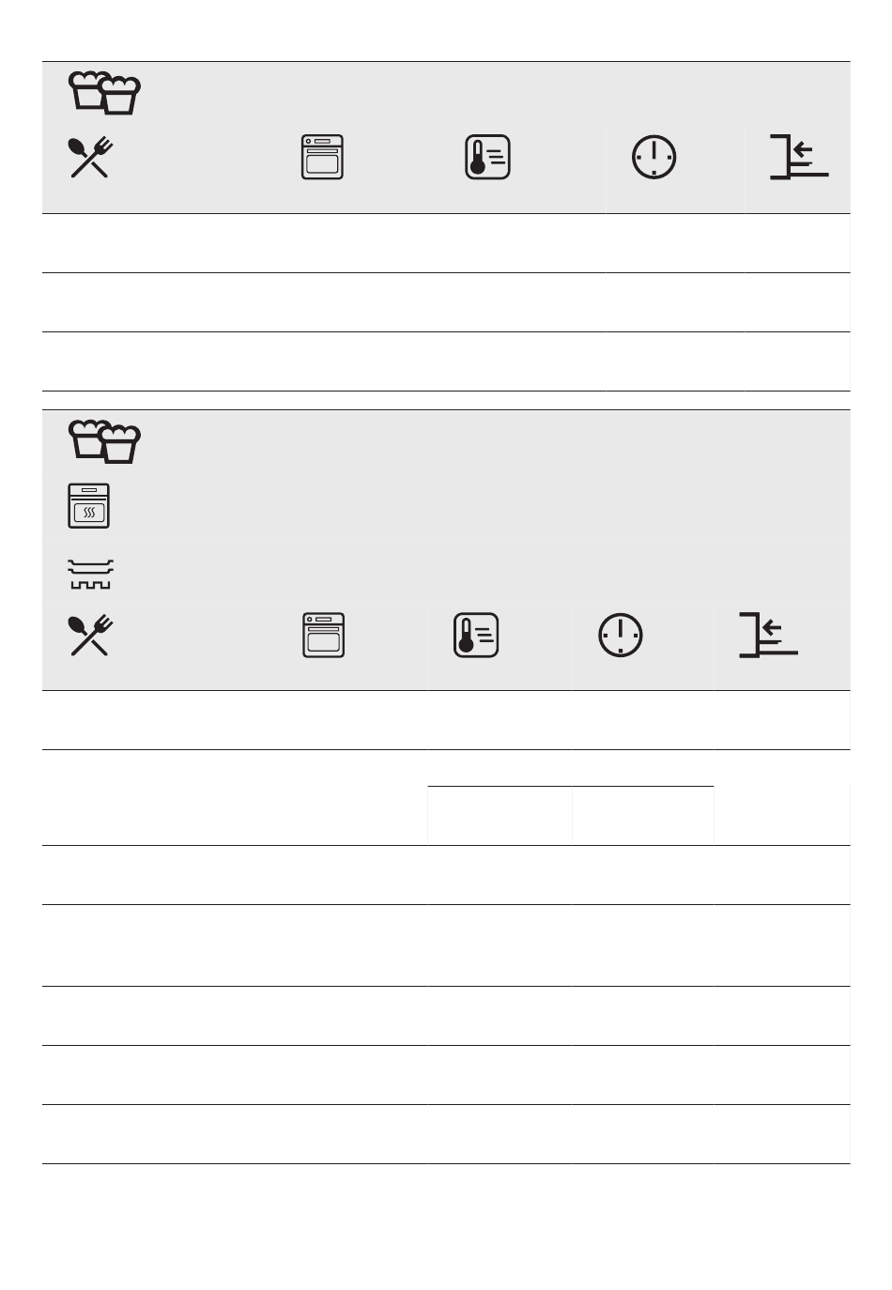Click the clock time icon in first table header
This screenshot has height=1290, width=892.
(x=654, y=157)
